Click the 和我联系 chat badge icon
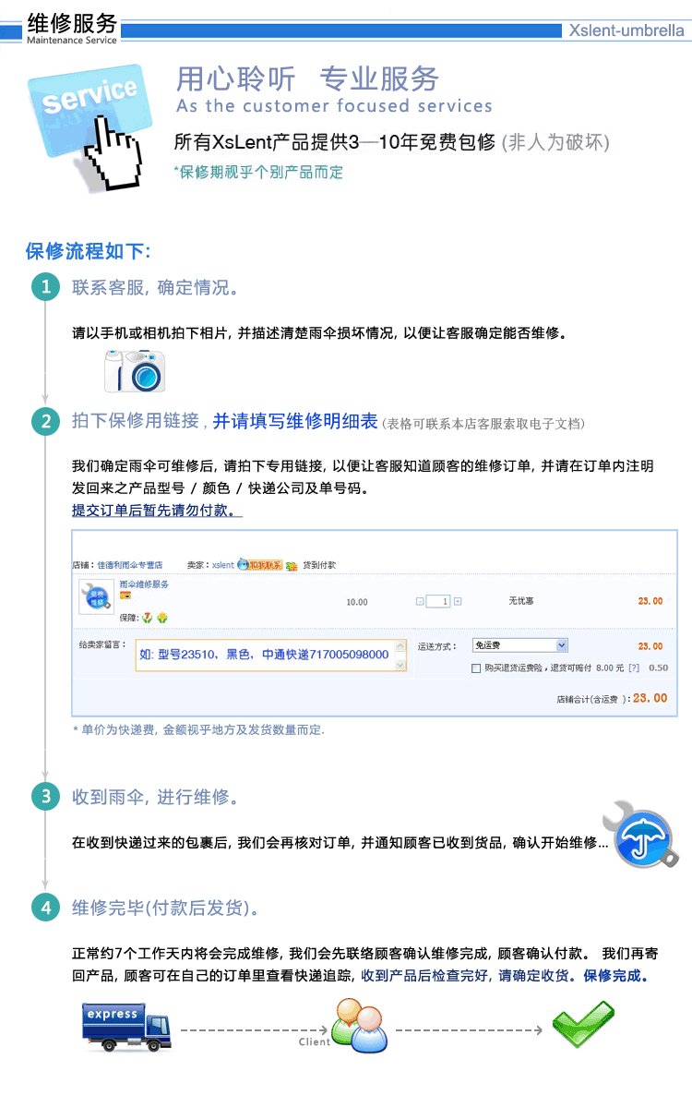Image resolution: width=692 pixels, height=1095 pixels. pos(259,564)
